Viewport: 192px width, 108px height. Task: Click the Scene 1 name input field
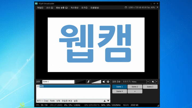(58, 82)
